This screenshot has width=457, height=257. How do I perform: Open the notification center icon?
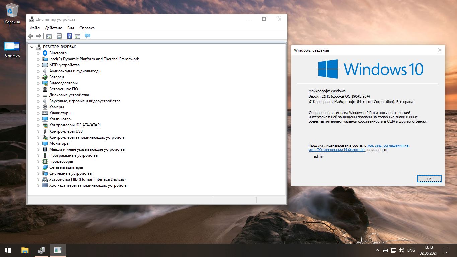446,250
